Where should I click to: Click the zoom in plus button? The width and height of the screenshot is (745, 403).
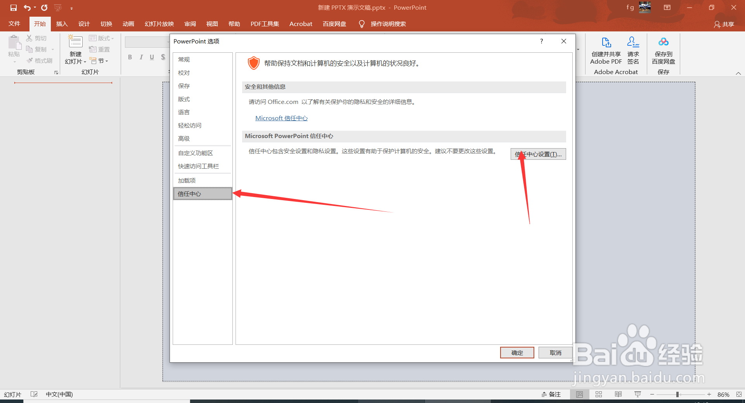(x=709, y=394)
